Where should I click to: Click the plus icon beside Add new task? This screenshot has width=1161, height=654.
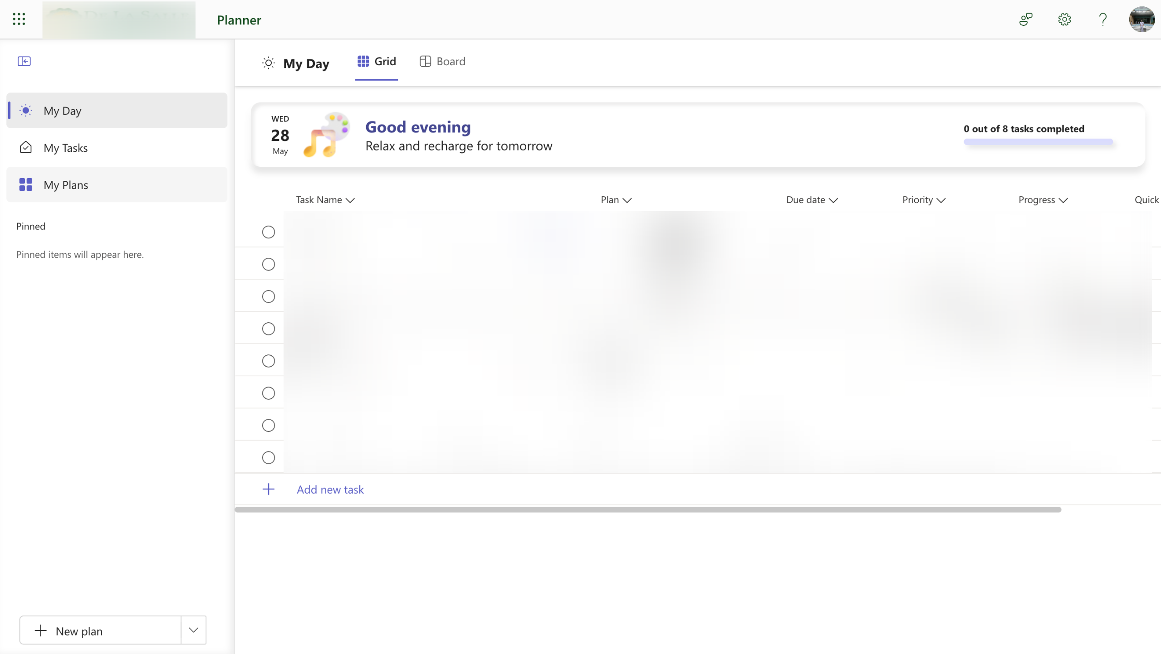[x=269, y=489]
